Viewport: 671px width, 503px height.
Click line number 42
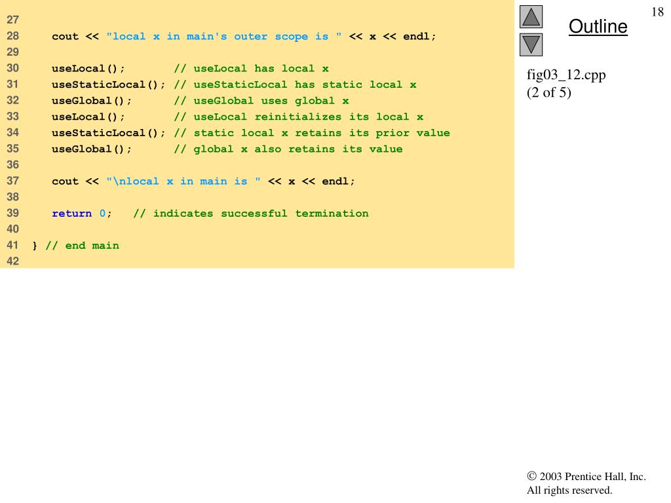(x=13, y=261)
